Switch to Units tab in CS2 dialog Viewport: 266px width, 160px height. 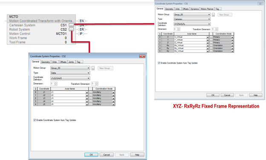(x=55, y=62)
